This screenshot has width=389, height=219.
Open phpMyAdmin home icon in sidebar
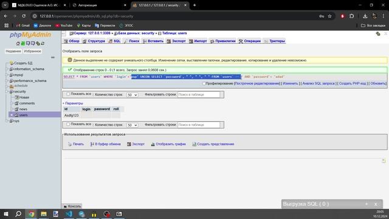18,43
